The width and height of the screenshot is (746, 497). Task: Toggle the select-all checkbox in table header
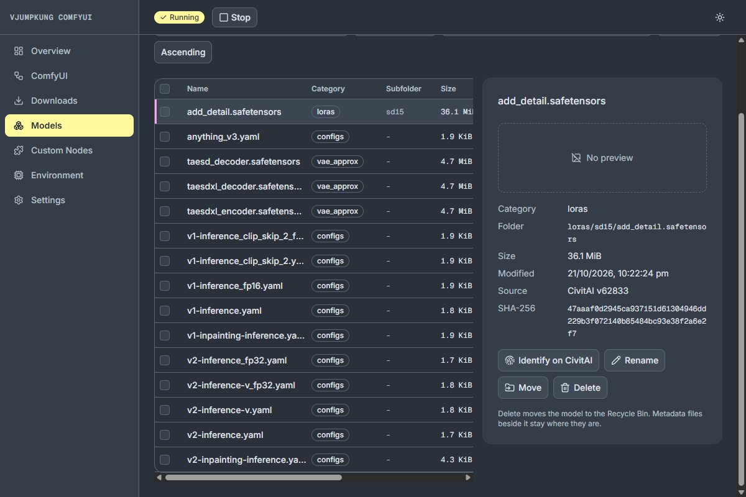coord(165,89)
